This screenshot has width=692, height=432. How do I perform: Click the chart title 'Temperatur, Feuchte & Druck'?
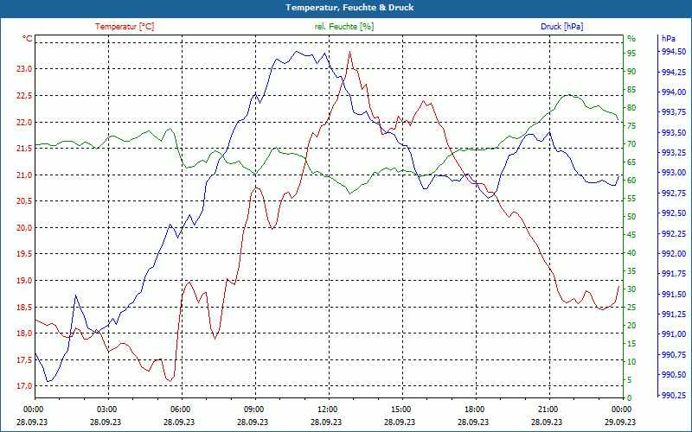coord(349,8)
